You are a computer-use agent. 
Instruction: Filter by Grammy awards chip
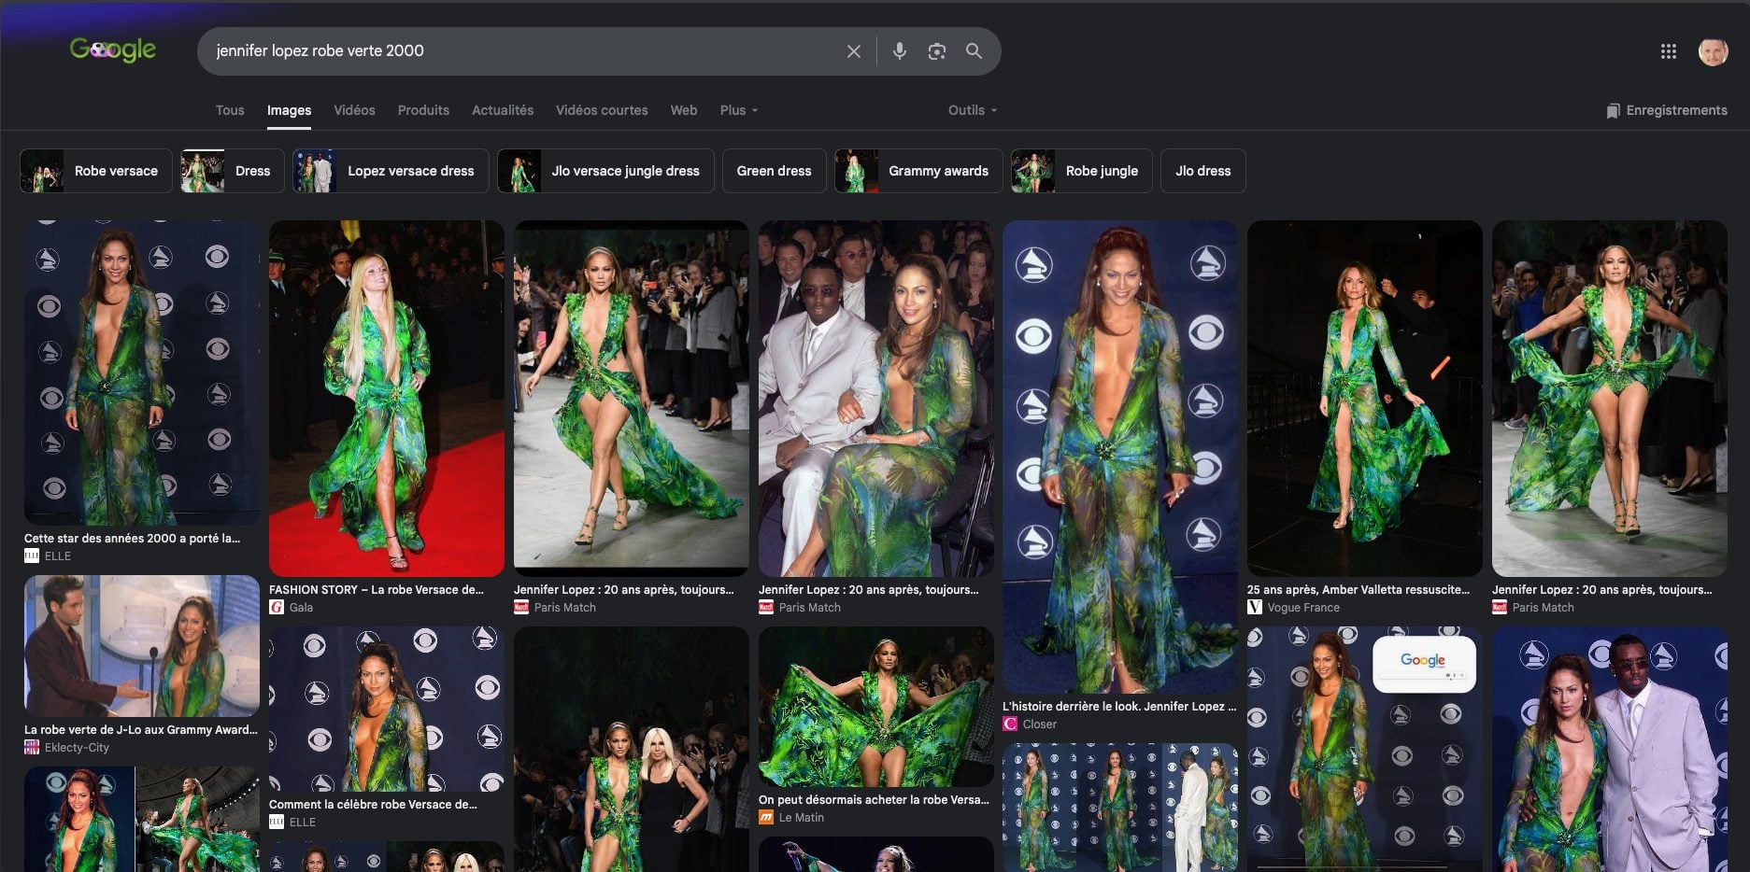tap(918, 171)
